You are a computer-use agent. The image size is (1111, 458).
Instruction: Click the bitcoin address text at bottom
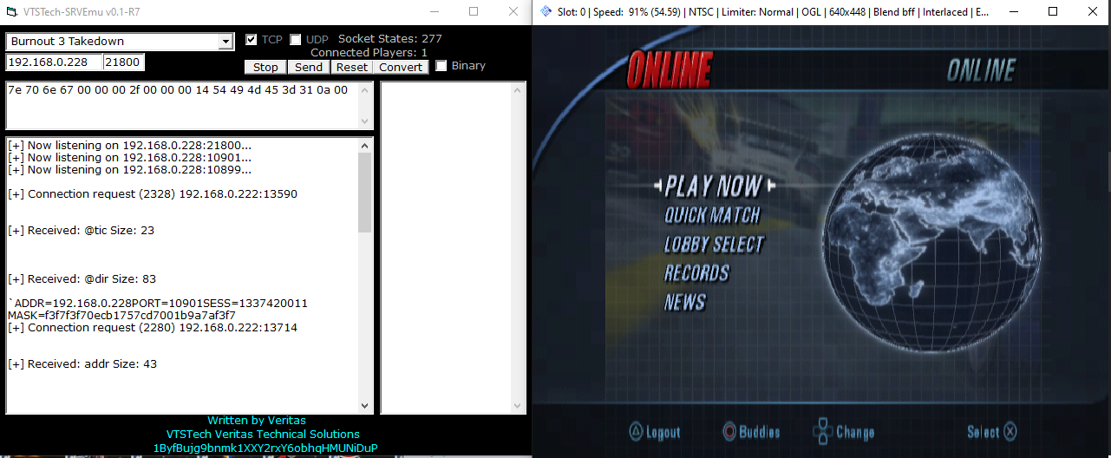click(265, 448)
